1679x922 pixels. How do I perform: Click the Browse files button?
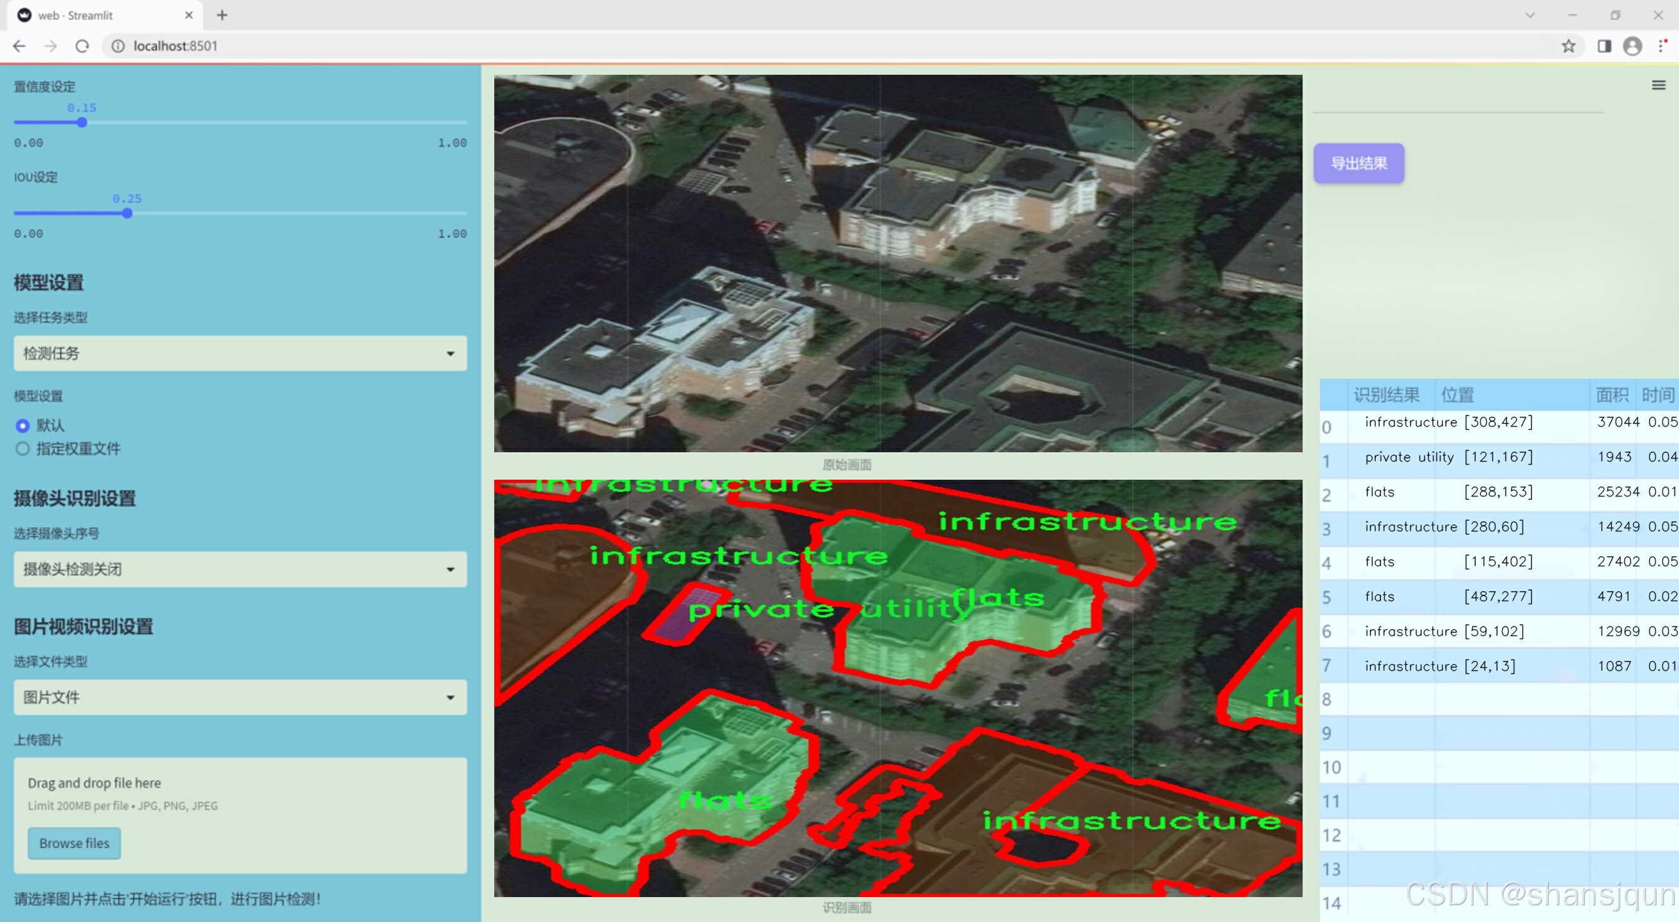click(x=74, y=843)
